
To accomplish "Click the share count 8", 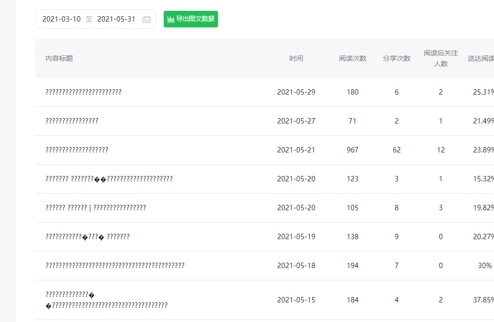I will (396, 208).
